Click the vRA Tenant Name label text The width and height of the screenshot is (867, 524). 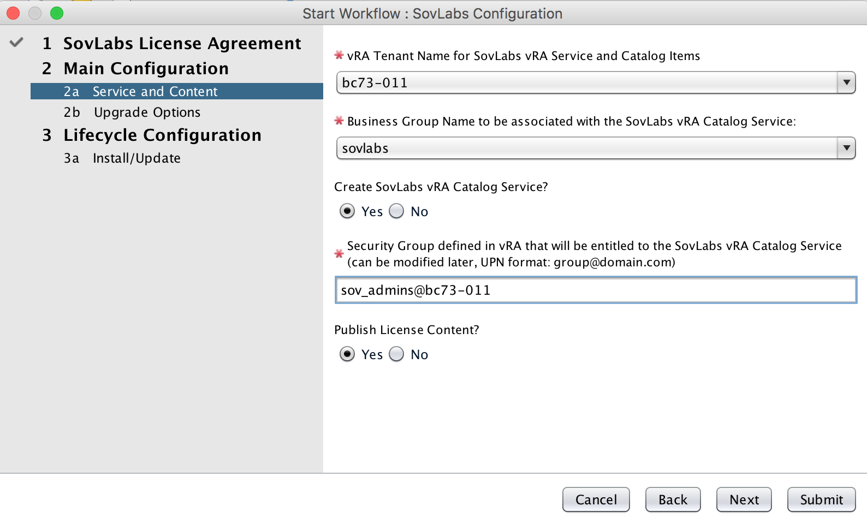tap(524, 56)
